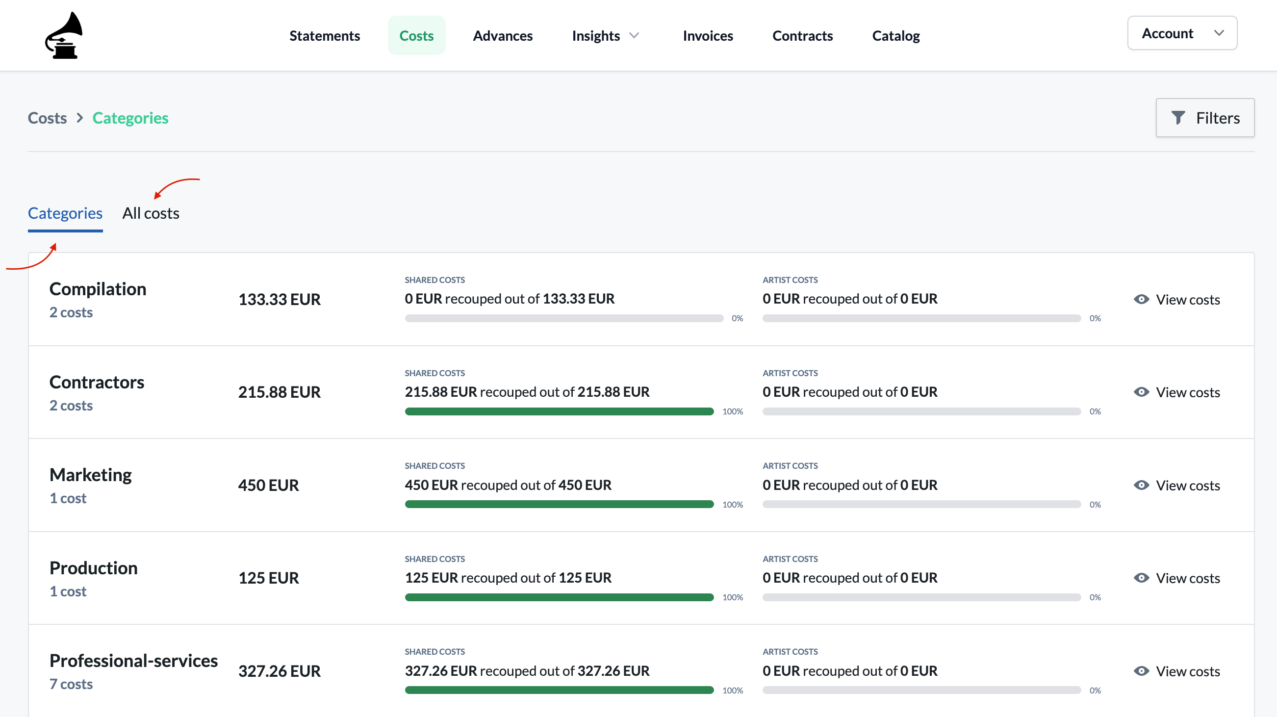The height and width of the screenshot is (717, 1277).
Task: Click the eye icon in Contractors row
Action: 1141,392
